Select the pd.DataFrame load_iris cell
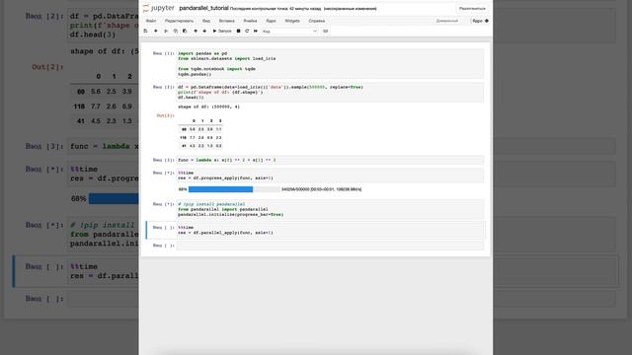Screen dimensions: 632x355 coord(330,92)
